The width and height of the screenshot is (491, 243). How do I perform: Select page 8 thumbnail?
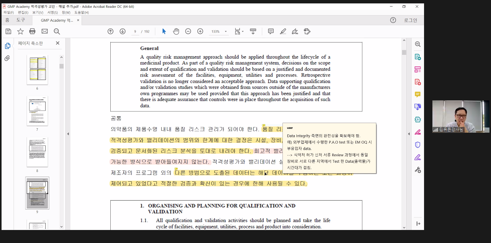[x=37, y=152]
